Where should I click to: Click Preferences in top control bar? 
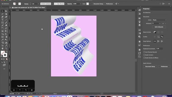point(109,4)
